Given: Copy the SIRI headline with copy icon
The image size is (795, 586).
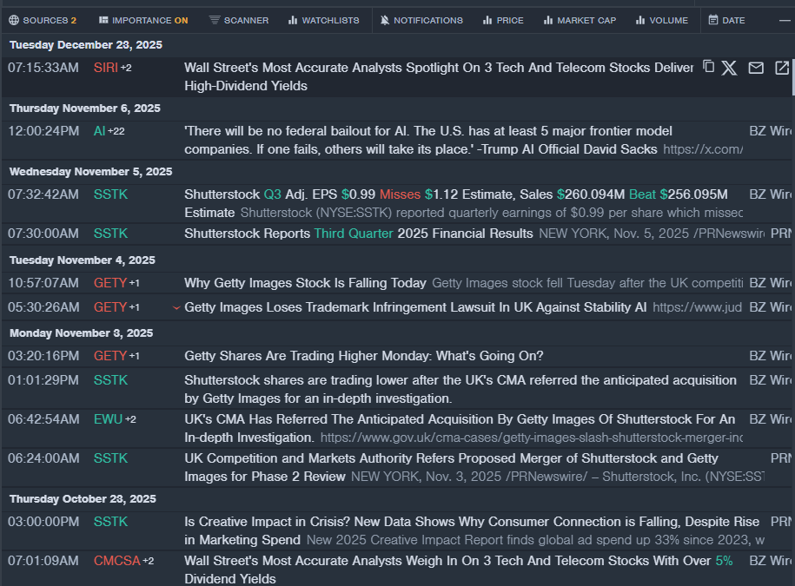Looking at the screenshot, I should coord(708,66).
